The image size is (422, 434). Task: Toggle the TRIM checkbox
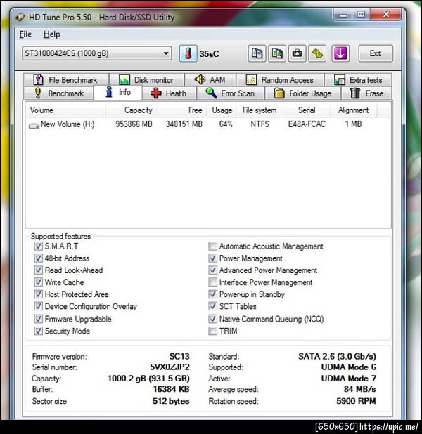click(x=212, y=331)
